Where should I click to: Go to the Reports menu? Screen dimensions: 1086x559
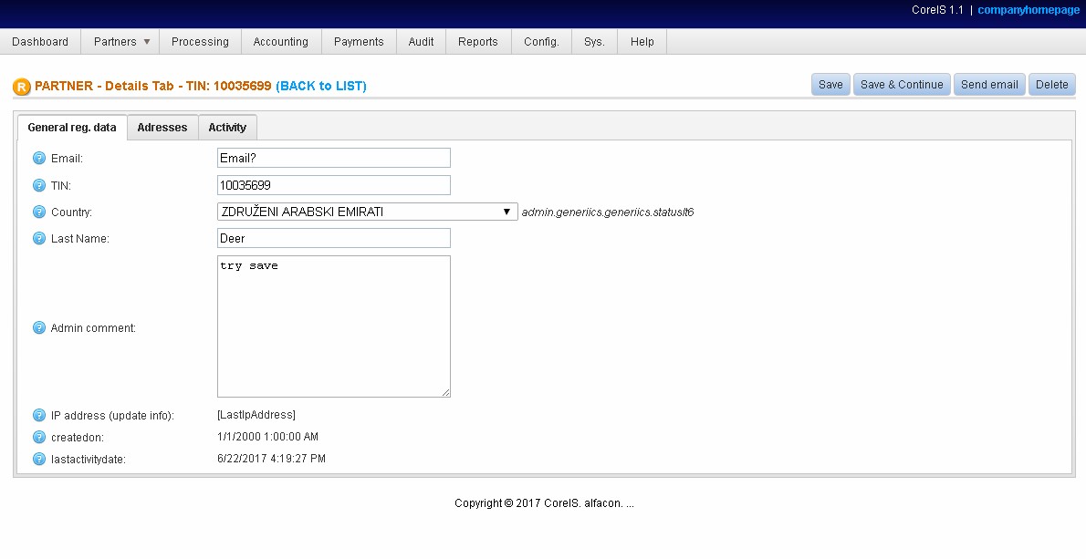478,42
